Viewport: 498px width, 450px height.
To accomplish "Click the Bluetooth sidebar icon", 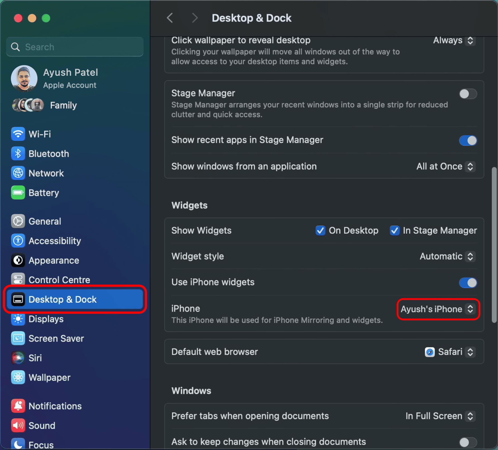I will point(18,154).
